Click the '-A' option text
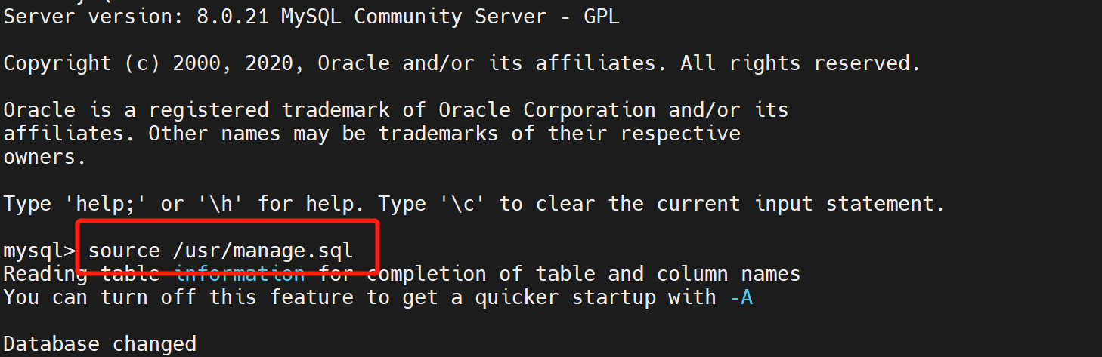Viewport: 1102px width, 357px height. 741,297
